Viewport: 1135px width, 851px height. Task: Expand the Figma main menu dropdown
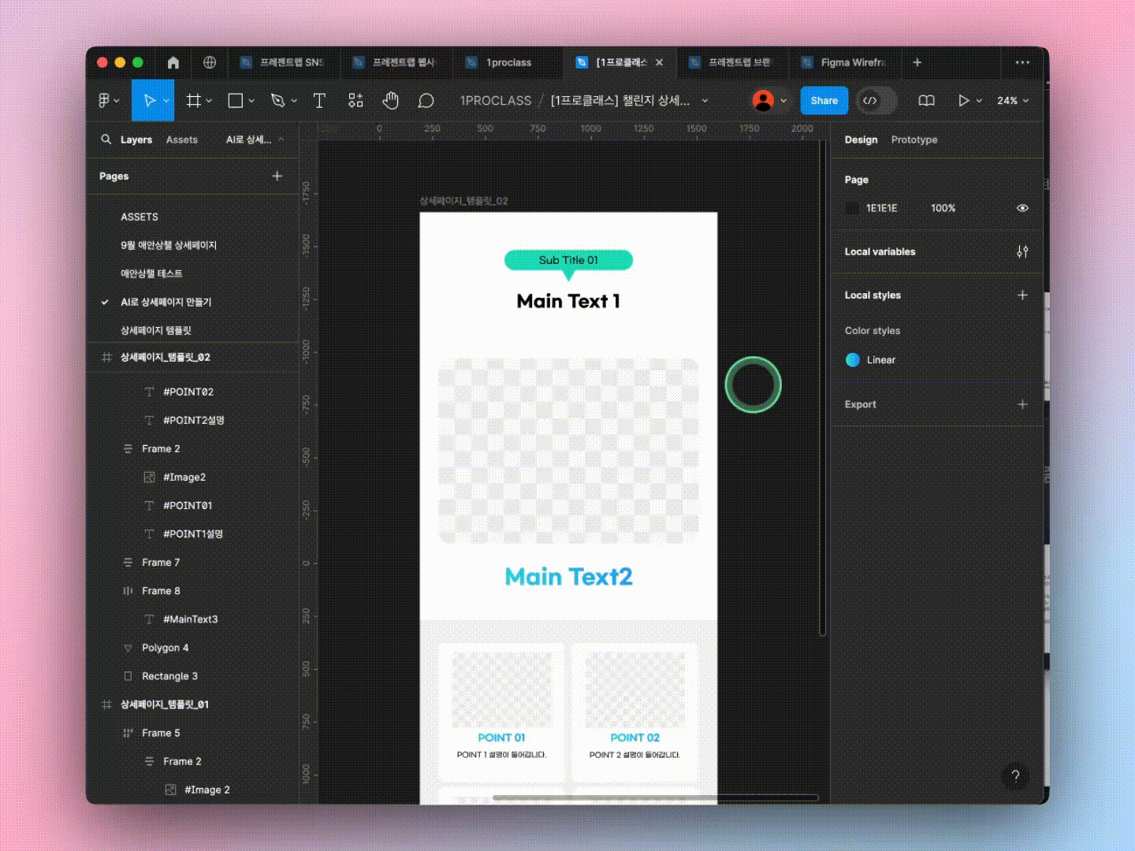pyautogui.click(x=108, y=100)
